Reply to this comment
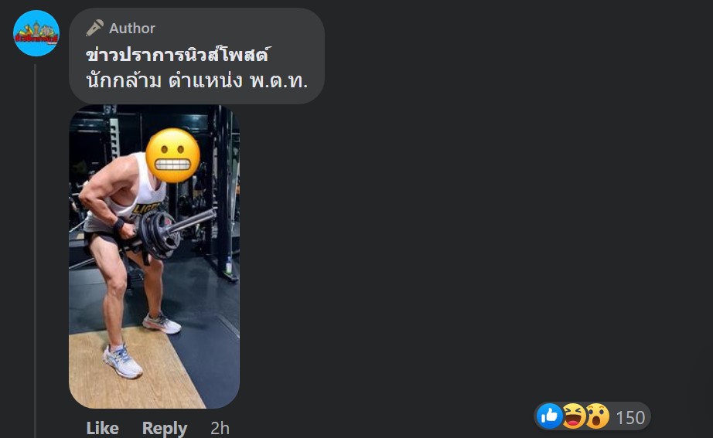 pyautogui.click(x=165, y=428)
